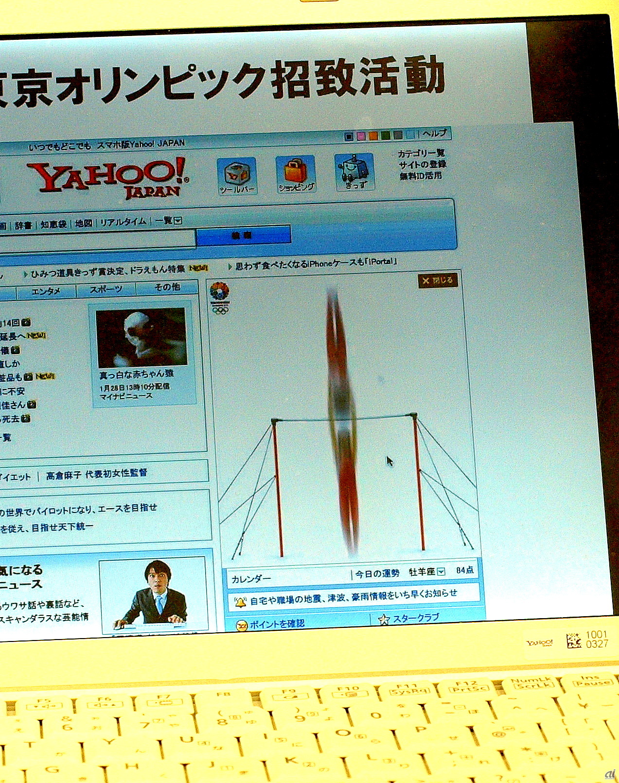619x783 pixels.
Task: Open the 目指せ天下統一 ad link
Action: tap(46, 528)
